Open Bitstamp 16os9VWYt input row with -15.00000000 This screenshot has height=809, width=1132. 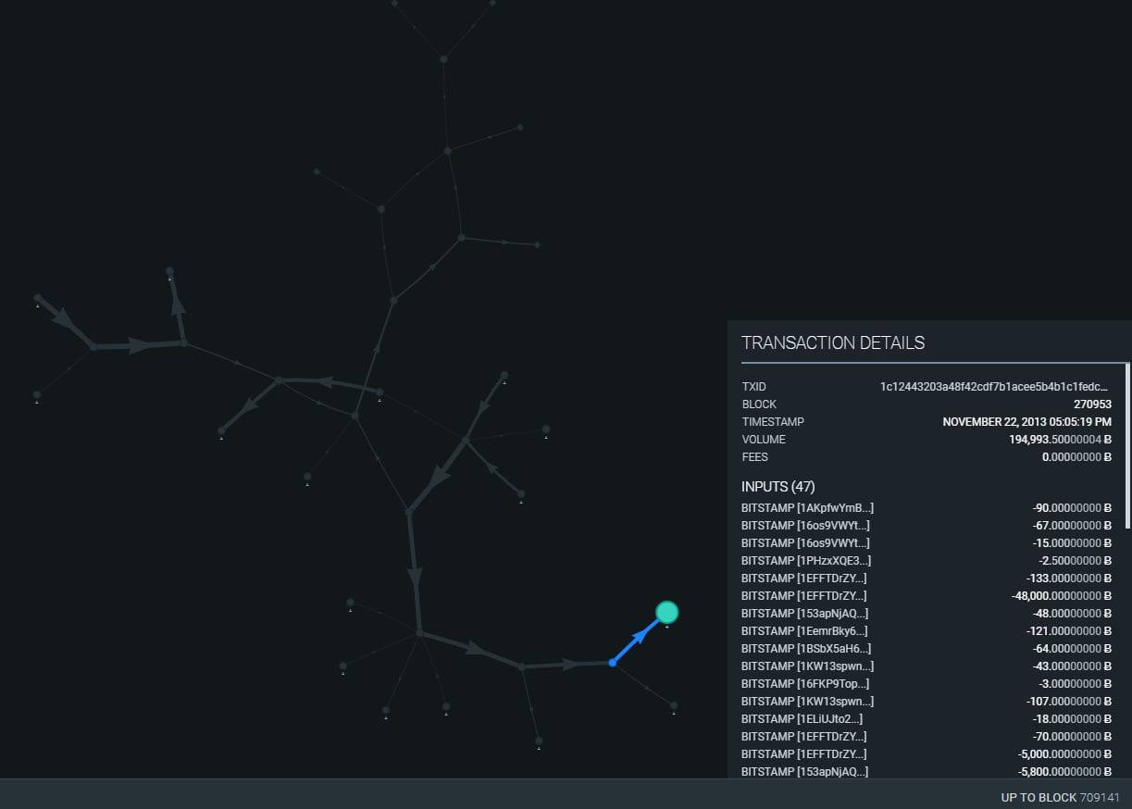coord(926,543)
